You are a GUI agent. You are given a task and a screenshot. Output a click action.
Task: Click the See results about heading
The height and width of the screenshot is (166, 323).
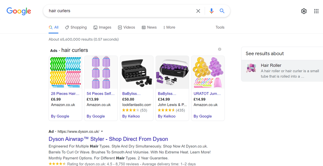click(265, 54)
